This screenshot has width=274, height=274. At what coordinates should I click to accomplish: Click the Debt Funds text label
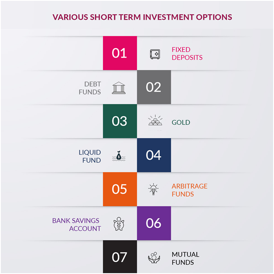click(90, 88)
